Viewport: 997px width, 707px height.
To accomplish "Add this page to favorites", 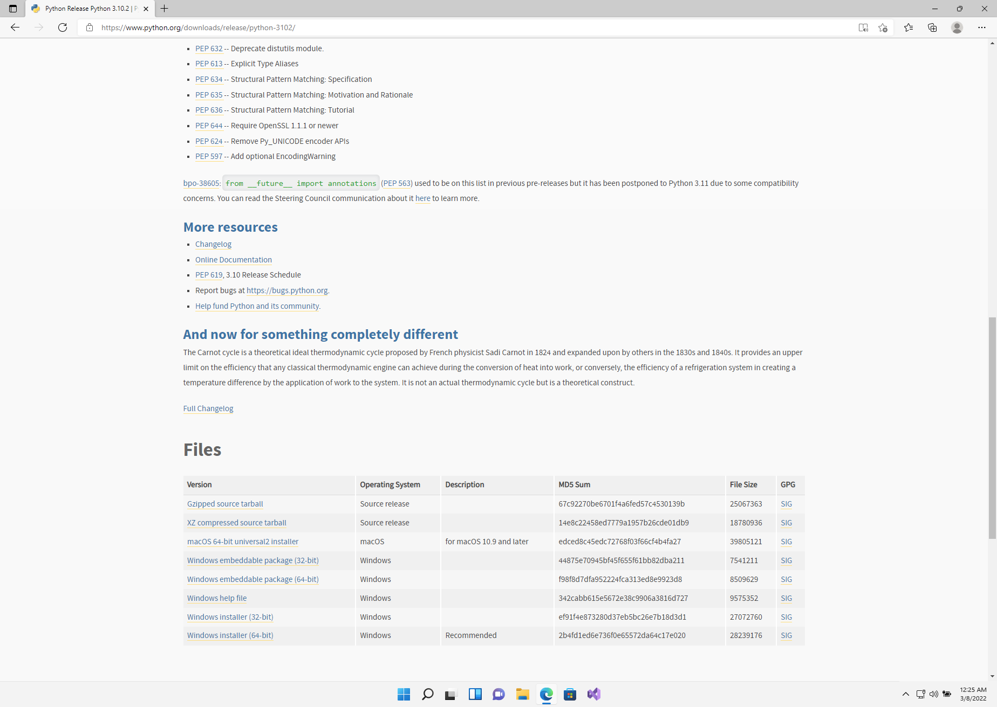I will point(883,27).
